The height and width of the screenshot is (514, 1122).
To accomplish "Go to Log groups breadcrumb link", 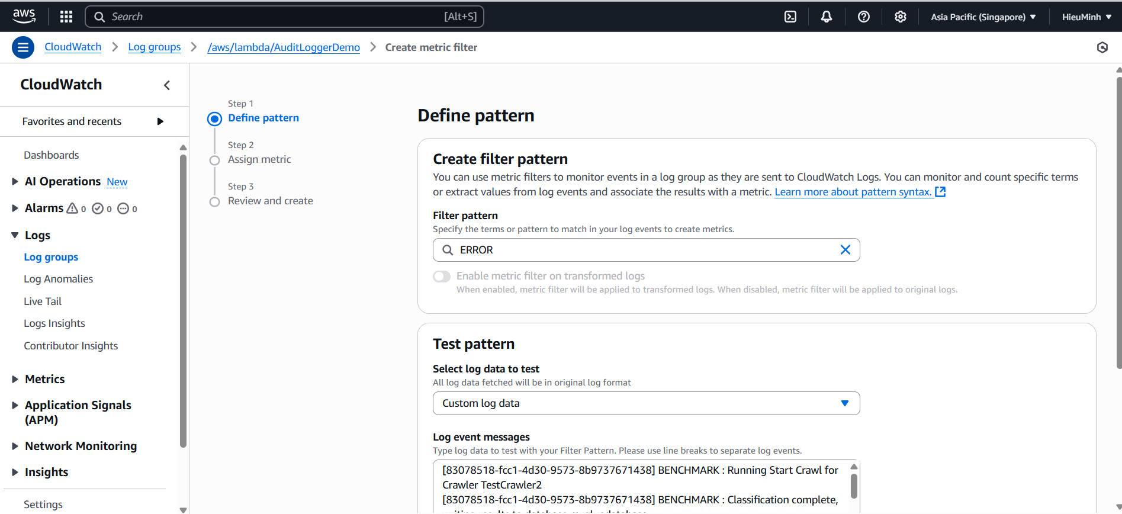I will pyautogui.click(x=155, y=47).
